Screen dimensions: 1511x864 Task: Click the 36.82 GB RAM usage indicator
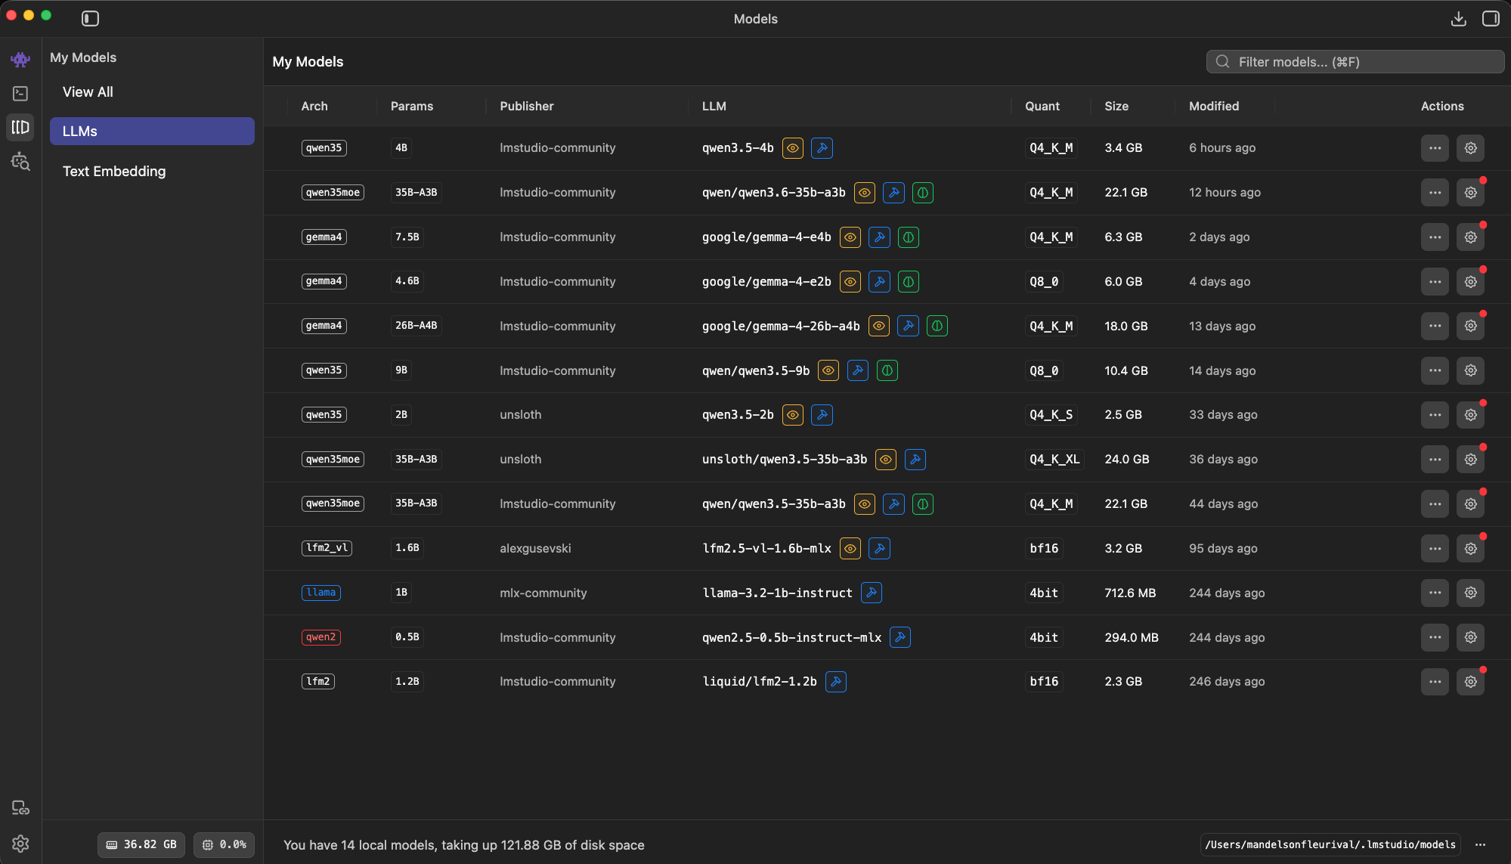click(141, 844)
